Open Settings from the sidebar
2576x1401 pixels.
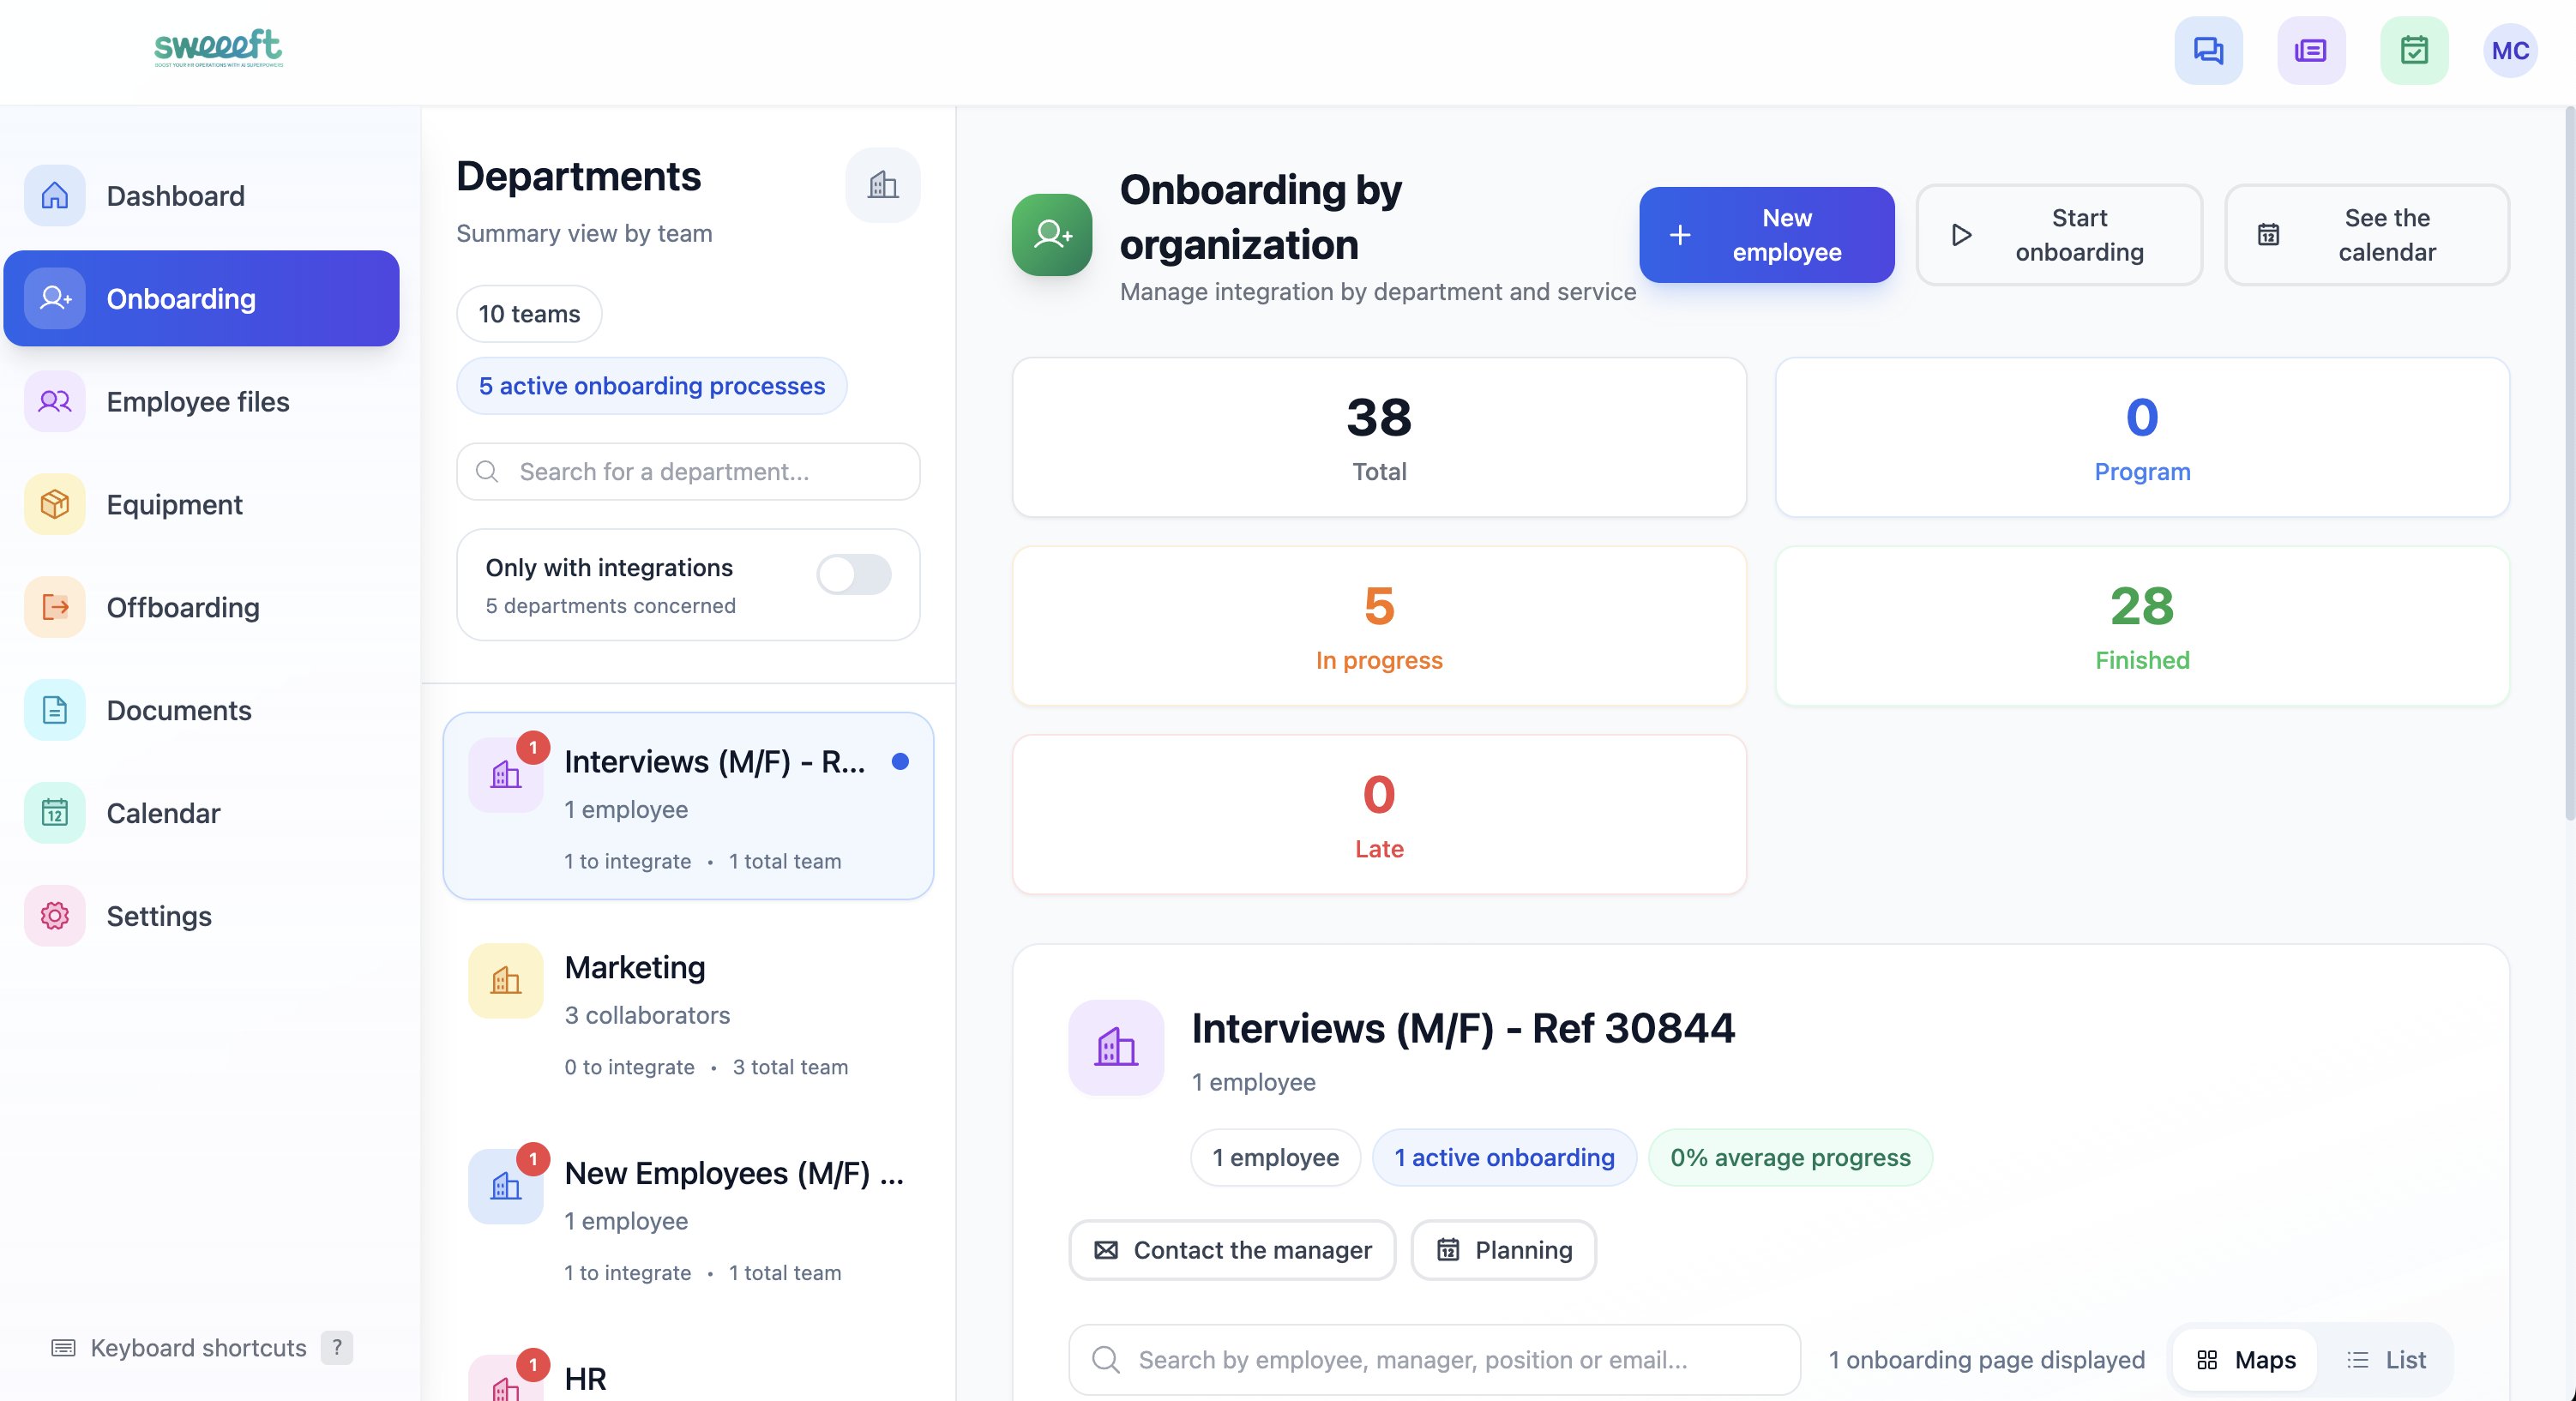tap(159, 916)
